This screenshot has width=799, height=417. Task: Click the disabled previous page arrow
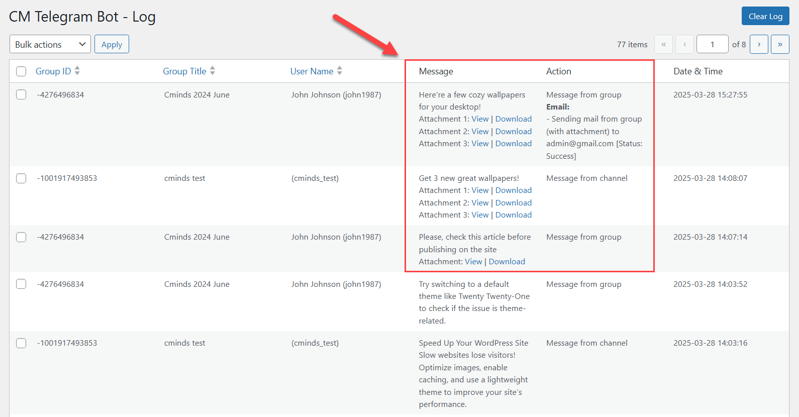pyautogui.click(x=684, y=44)
